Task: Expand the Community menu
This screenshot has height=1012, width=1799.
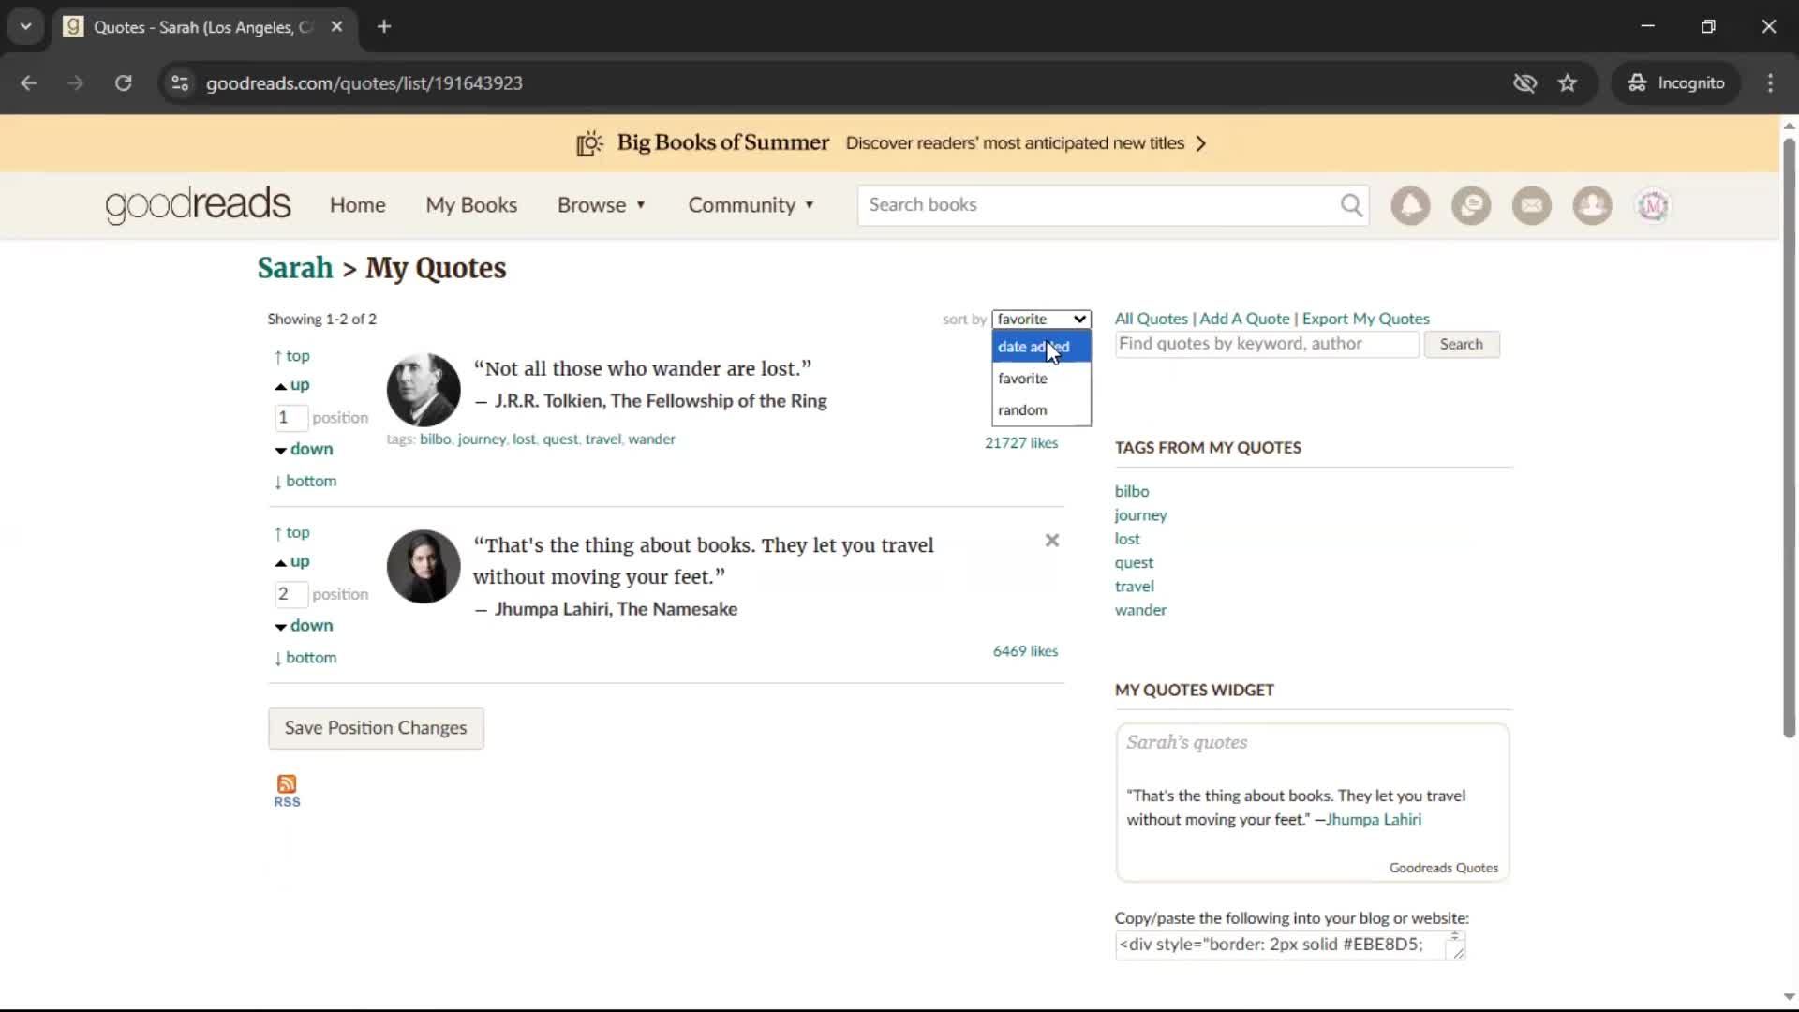Action: coord(751,205)
